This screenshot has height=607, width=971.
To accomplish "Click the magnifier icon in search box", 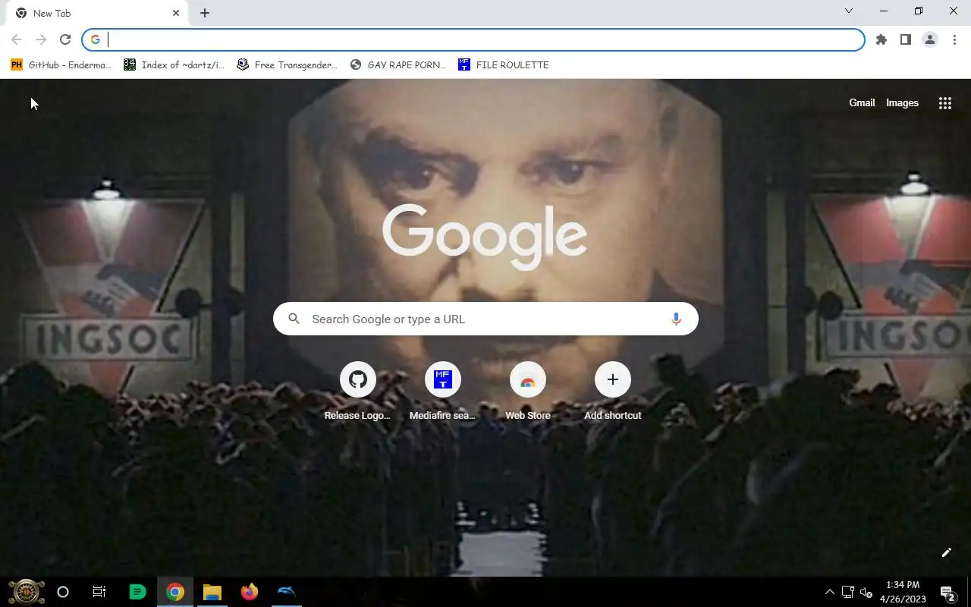I will pyautogui.click(x=294, y=319).
